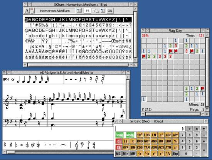212x160 pixels.
Task: Select the flat accidental in Maestro
Action: 16,145
